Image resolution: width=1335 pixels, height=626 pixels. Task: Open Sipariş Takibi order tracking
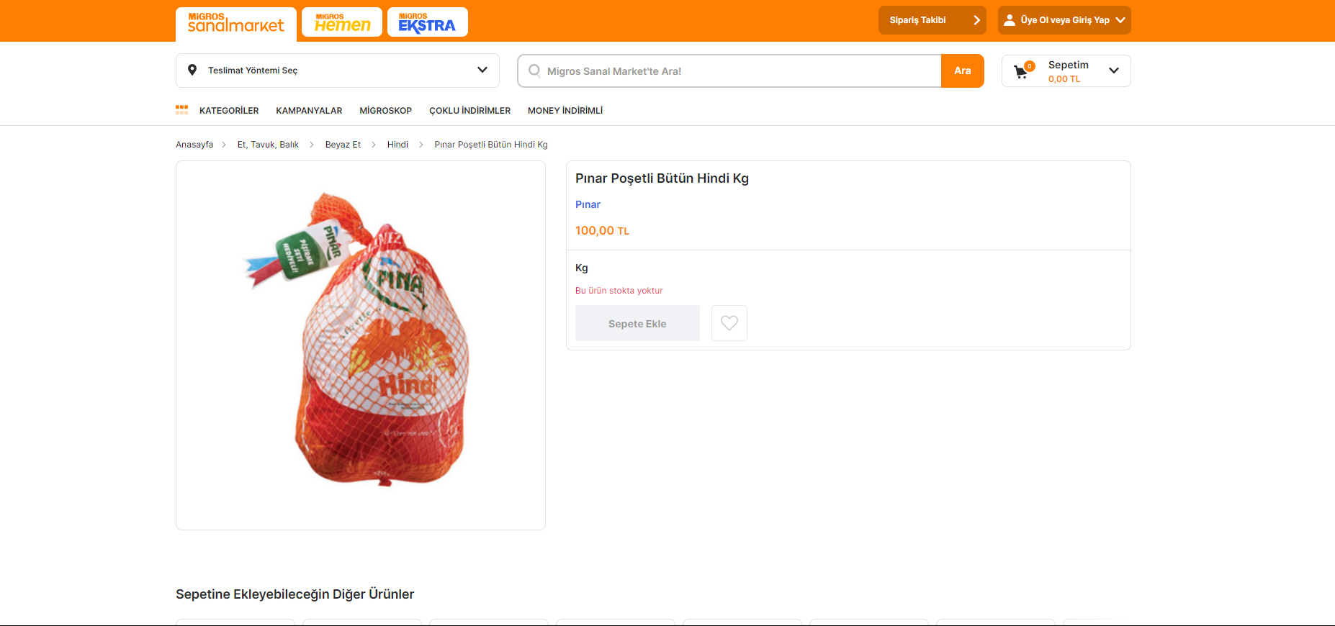pyautogui.click(x=932, y=20)
